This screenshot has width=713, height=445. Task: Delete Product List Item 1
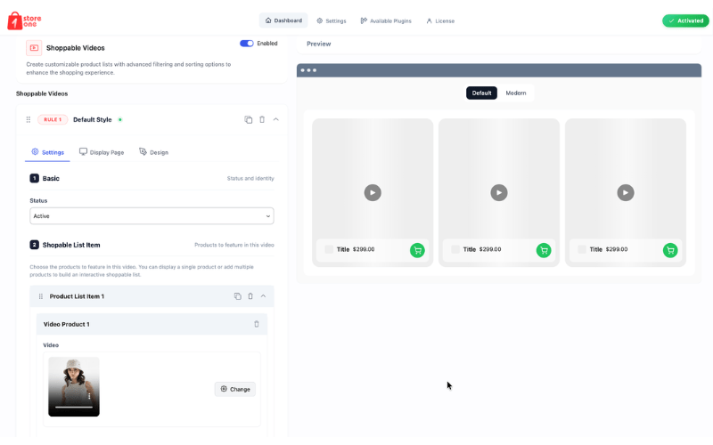click(x=250, y=296)
